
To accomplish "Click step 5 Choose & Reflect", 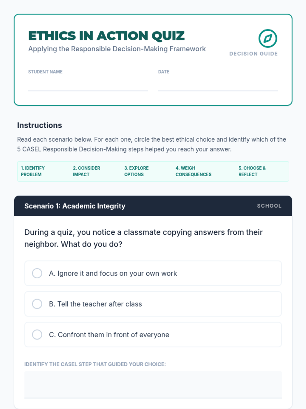I will click(252, 171).
